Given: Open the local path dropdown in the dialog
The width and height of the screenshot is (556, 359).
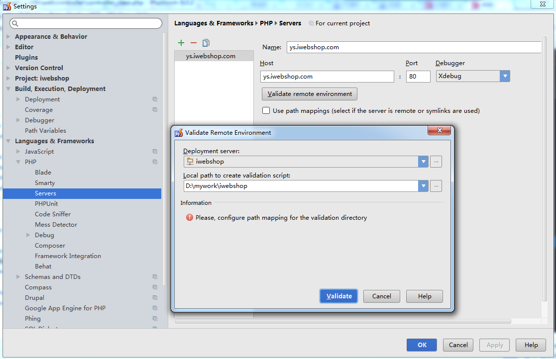Looking at the screenshot, I should point(424,185).
